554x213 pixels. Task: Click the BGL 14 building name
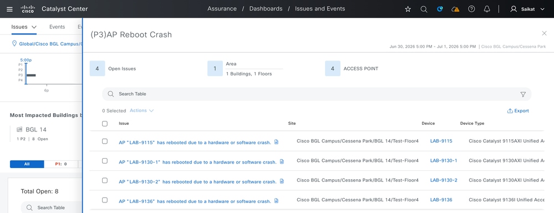pos(36,130)
